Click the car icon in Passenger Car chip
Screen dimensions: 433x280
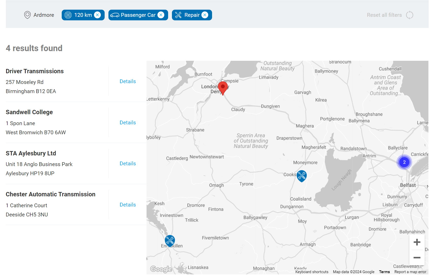115,15
